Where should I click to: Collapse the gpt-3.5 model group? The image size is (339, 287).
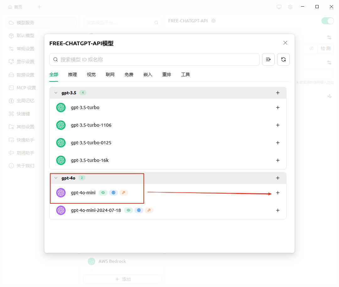point(56,93)
